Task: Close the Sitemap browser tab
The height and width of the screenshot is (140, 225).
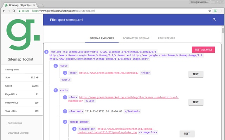Action: [34, 5]
